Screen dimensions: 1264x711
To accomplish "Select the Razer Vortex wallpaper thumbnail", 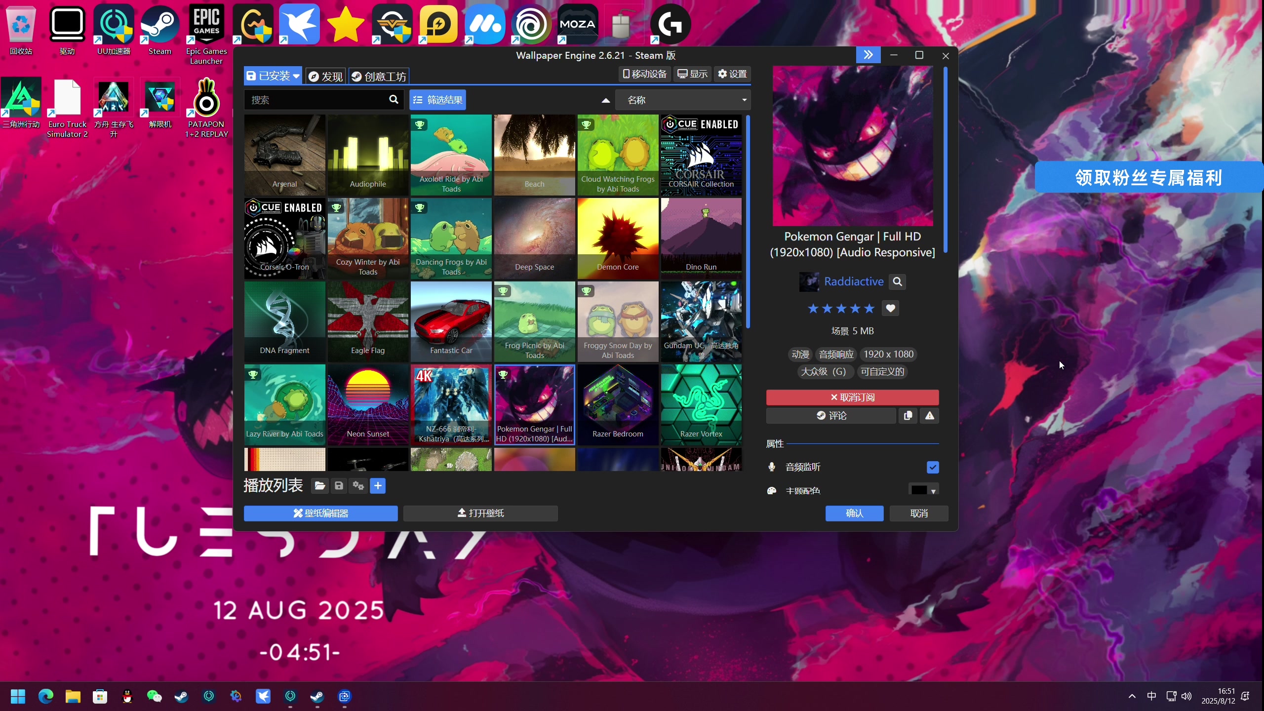I will (x=701, y=405).
